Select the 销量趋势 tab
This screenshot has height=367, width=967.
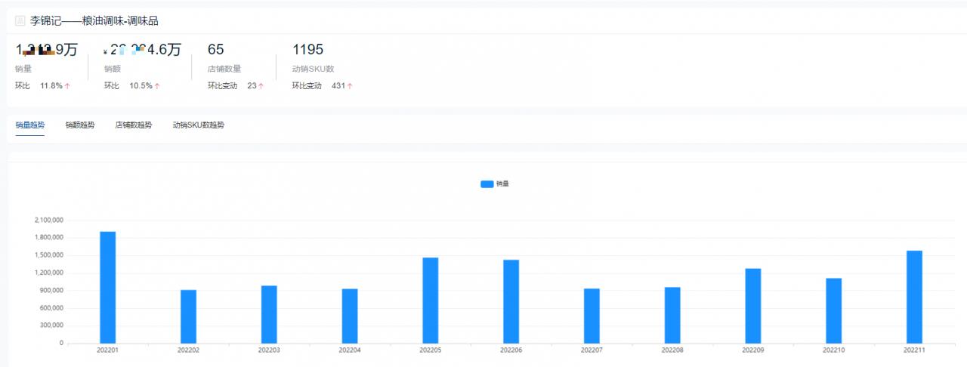(30, 125)
